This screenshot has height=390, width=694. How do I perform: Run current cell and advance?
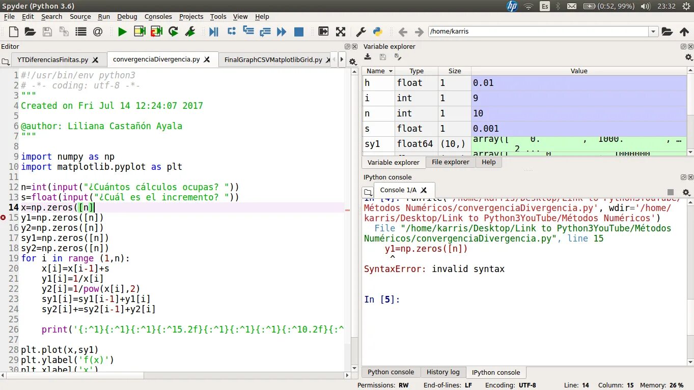(x=156, y=32)
